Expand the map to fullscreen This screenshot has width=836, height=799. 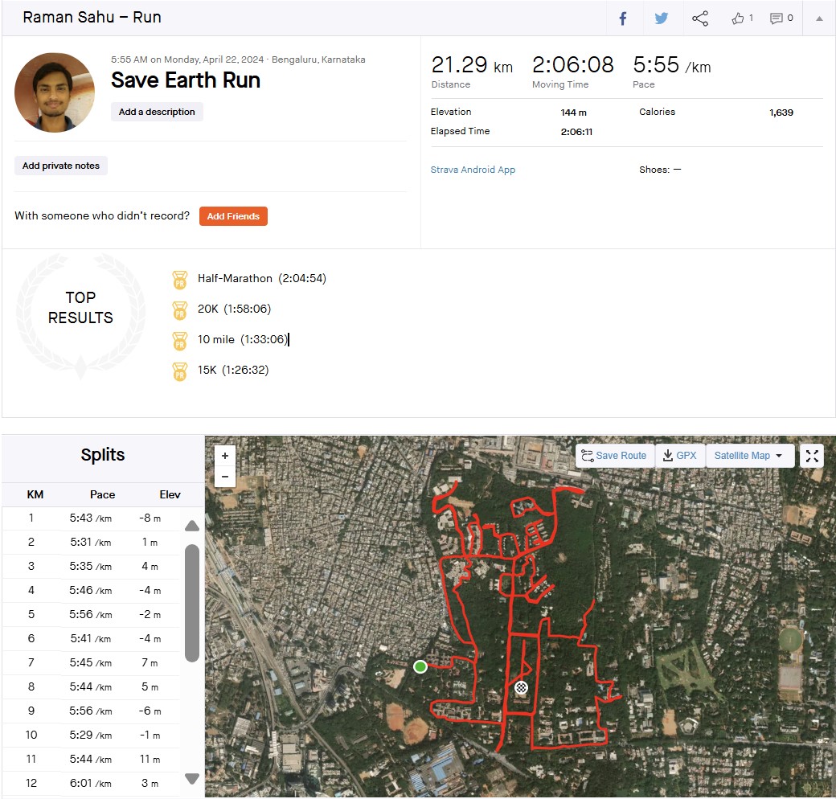pos(812,456)
